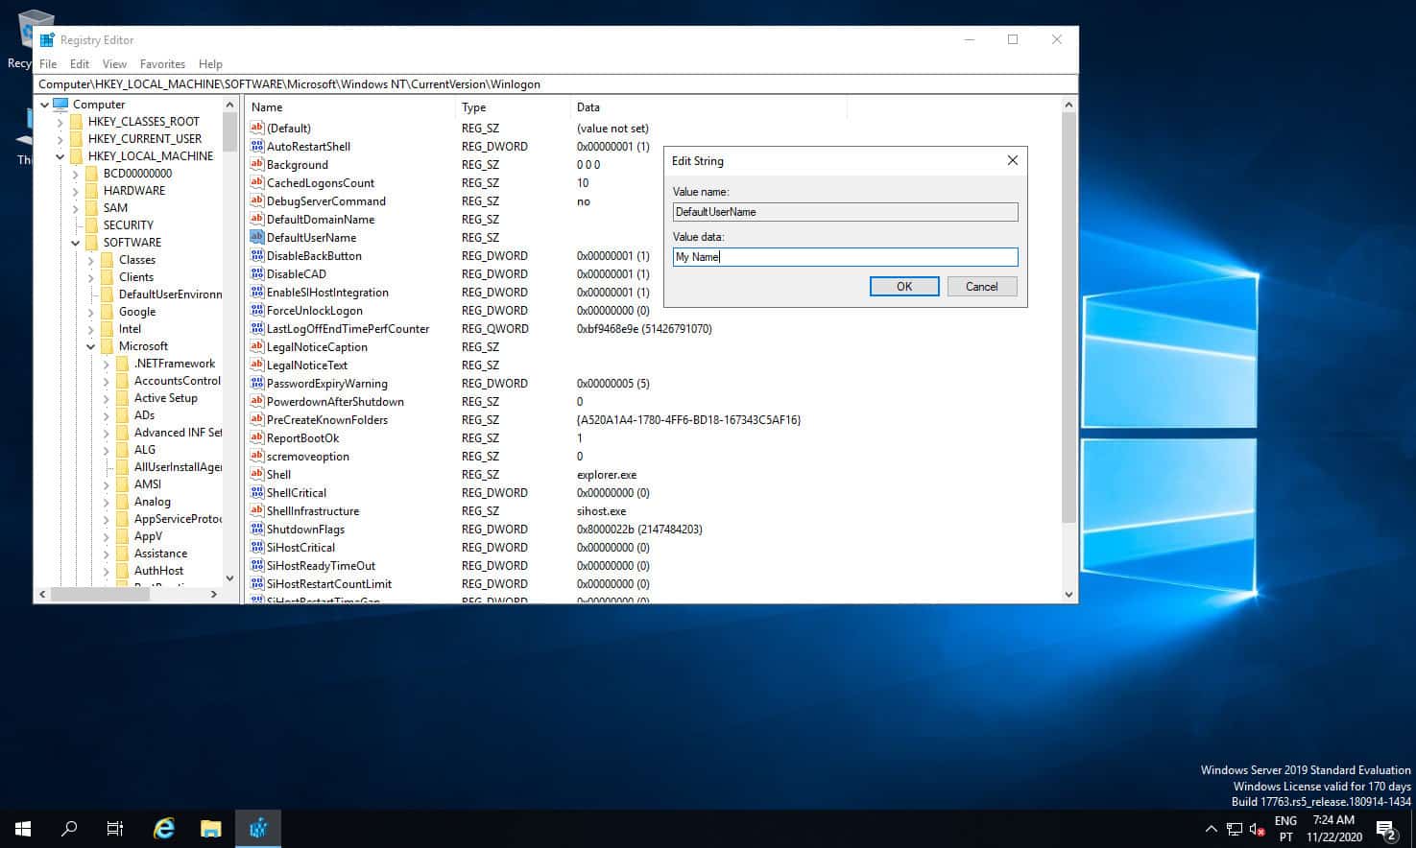The height and width of the screenshot is (848, 1416).
Task: Click the Registry Editor icon in the title bar
Action: coord(45,39)
